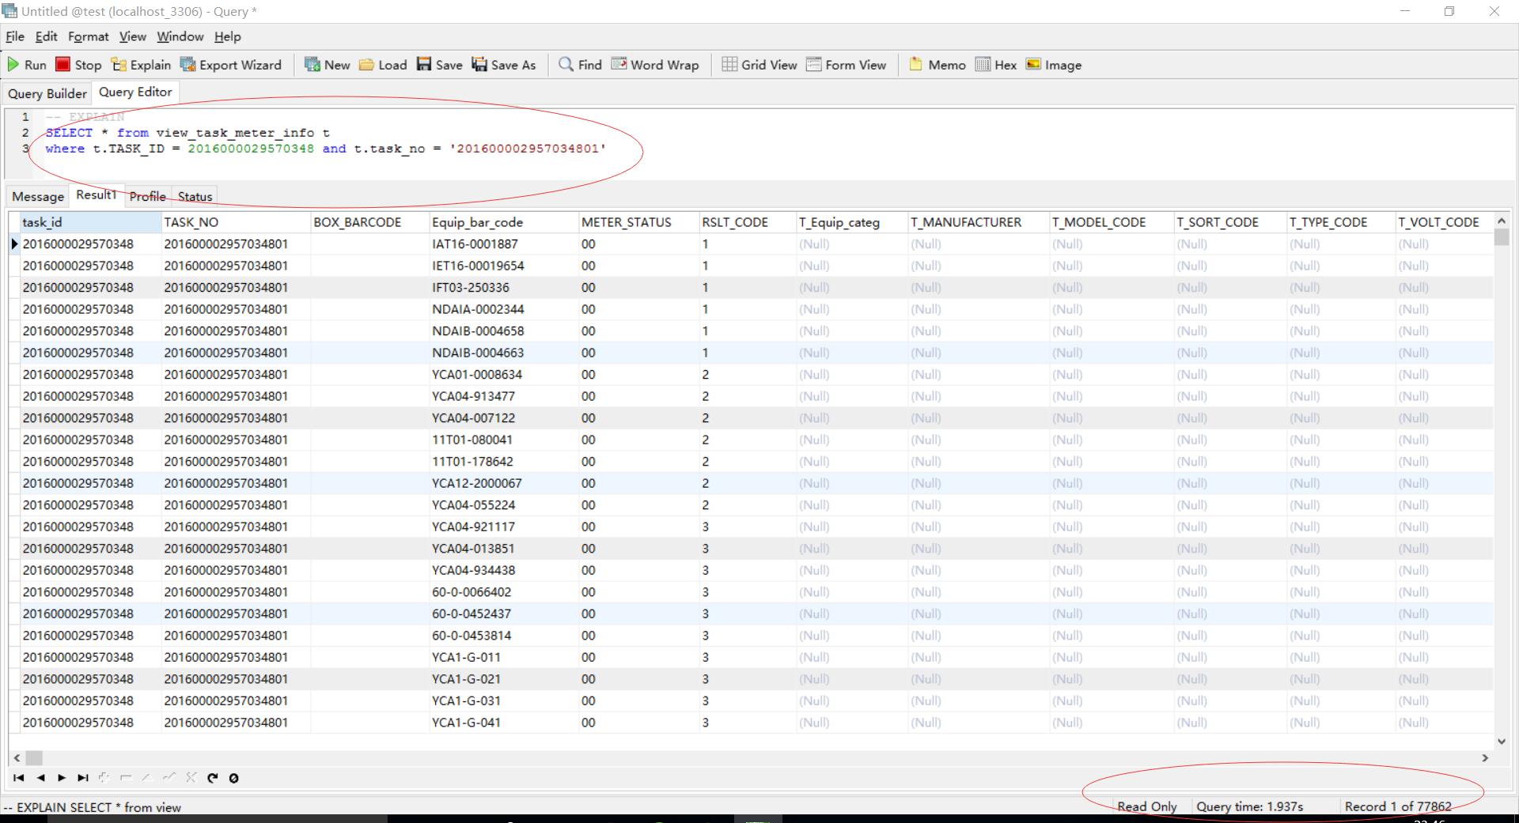Click the horizontal scrollbar right arrow

1485,757
